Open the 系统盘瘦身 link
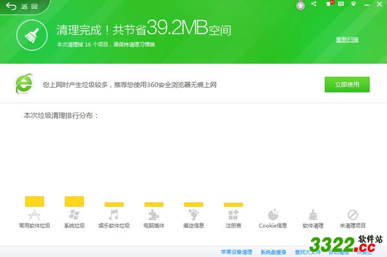Viewport: 387px width, 257px height. pos(273,252)
